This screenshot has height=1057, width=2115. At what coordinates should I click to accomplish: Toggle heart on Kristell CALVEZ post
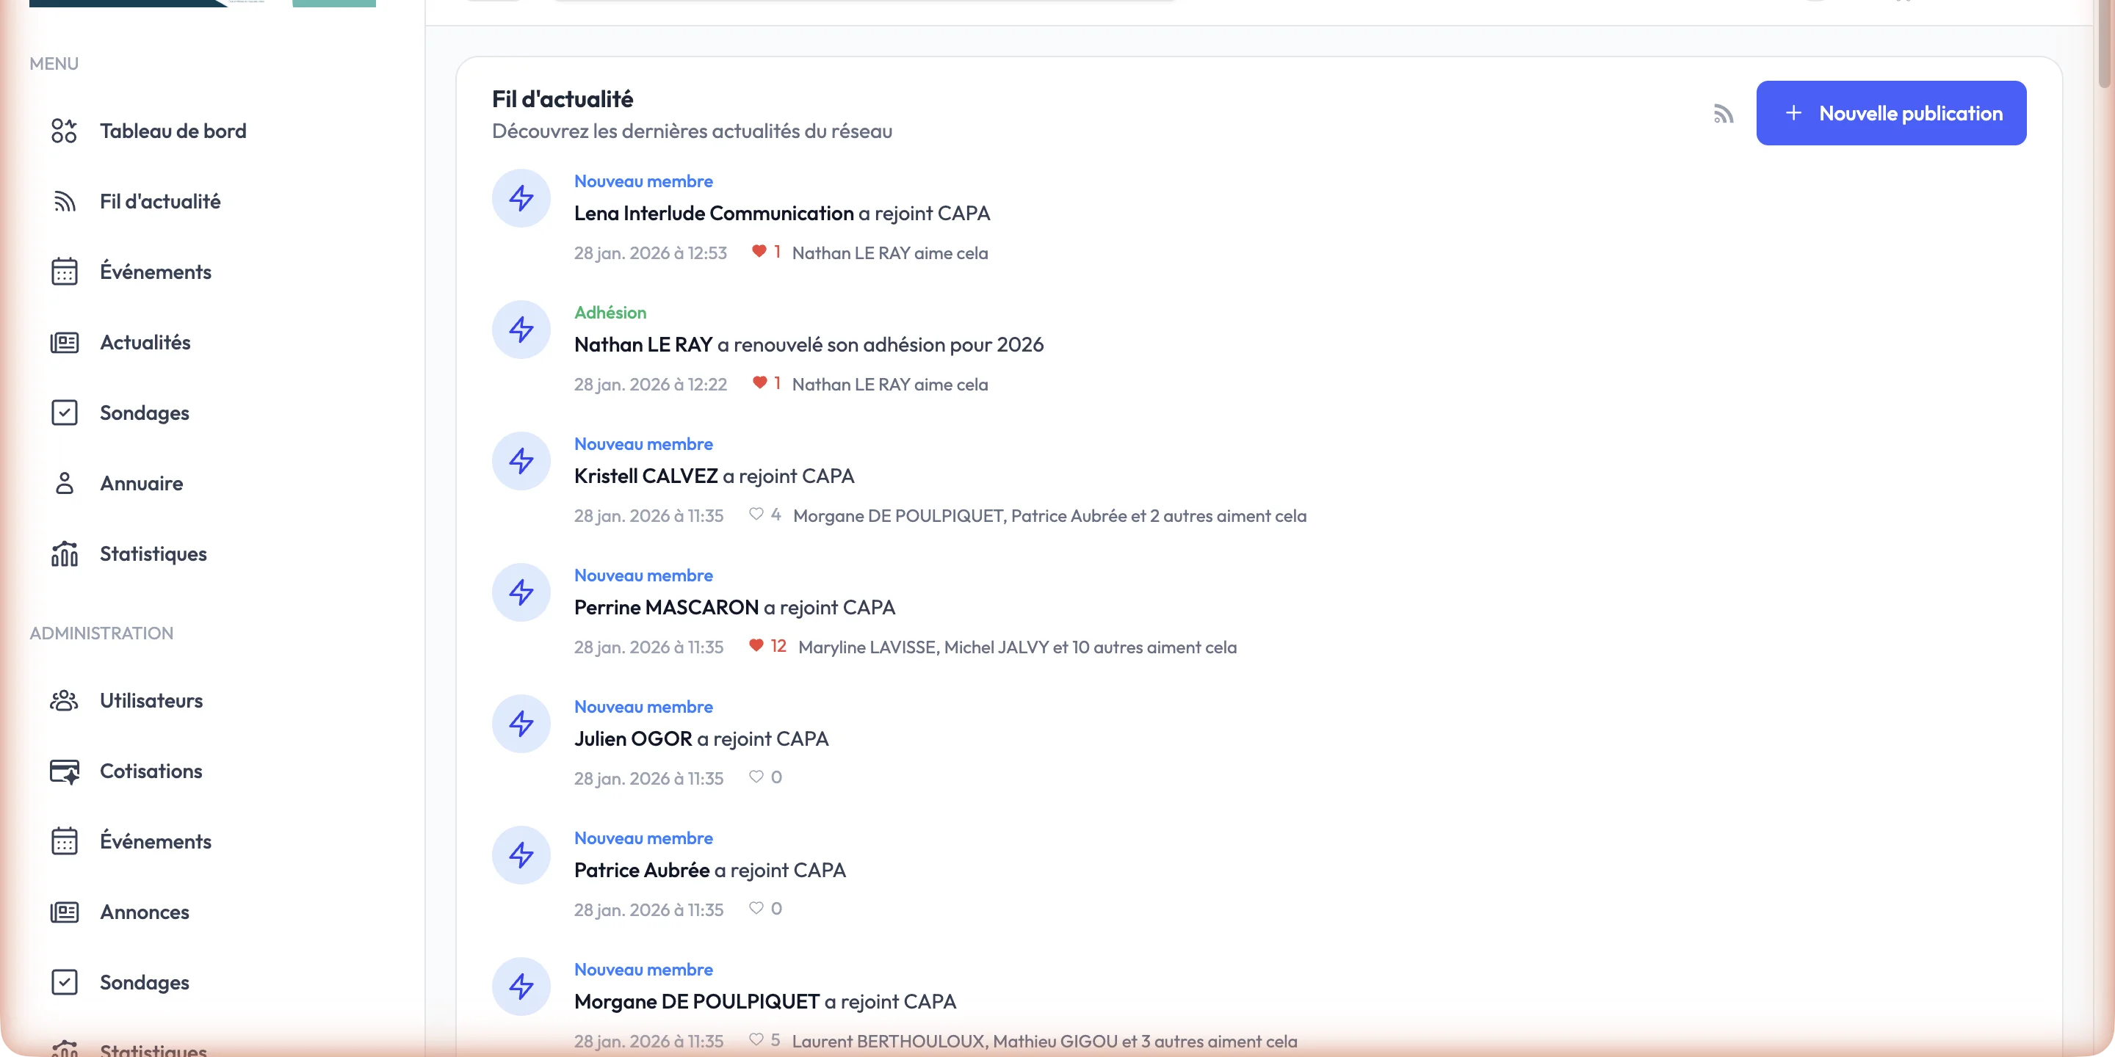[756, 515]
